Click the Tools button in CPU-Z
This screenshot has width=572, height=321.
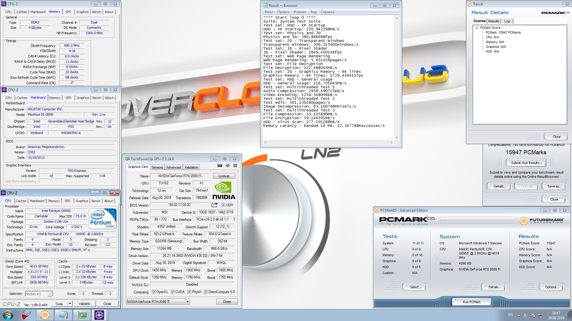[x=59, y=304]
